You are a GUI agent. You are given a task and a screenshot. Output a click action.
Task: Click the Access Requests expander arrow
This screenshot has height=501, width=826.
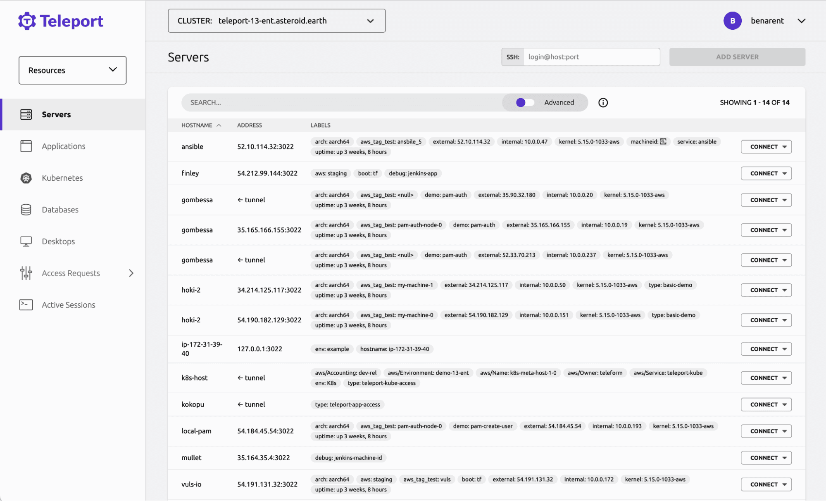131,273
